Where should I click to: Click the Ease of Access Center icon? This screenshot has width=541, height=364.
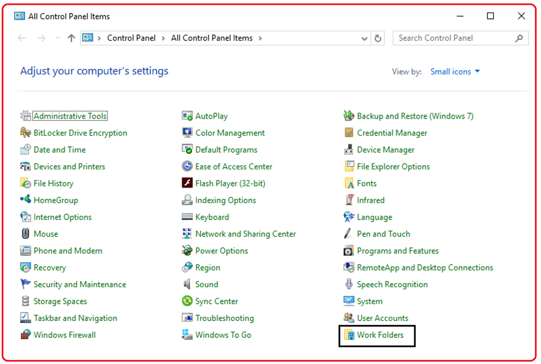tap(187, 166)
